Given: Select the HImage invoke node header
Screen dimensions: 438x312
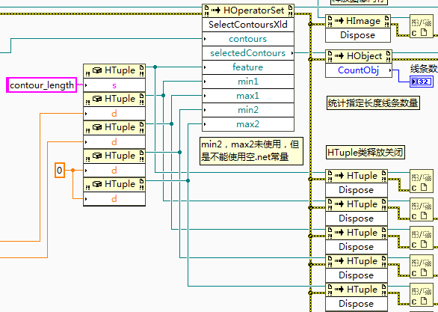Looking at the screenshot, I should (x=358, y=21).
